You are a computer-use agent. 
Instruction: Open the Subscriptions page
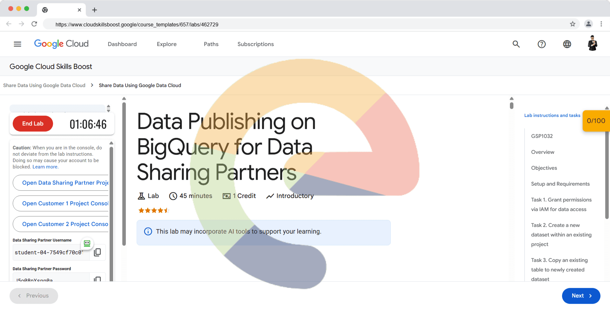[255, 44]
